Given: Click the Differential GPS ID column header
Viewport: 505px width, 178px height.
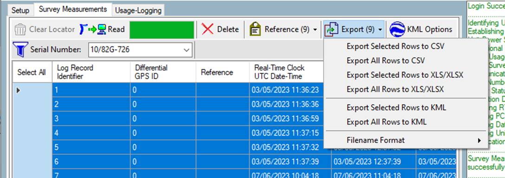Looking at the screenshot, I should click(x=163, y=72).
